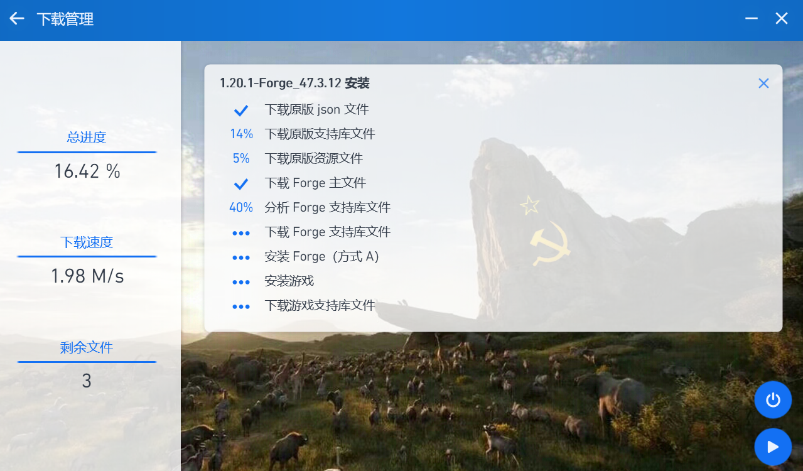Click the 16.42 % total progress value
Image resolution: width=803 pixels, height=471 pixels.
87,171
